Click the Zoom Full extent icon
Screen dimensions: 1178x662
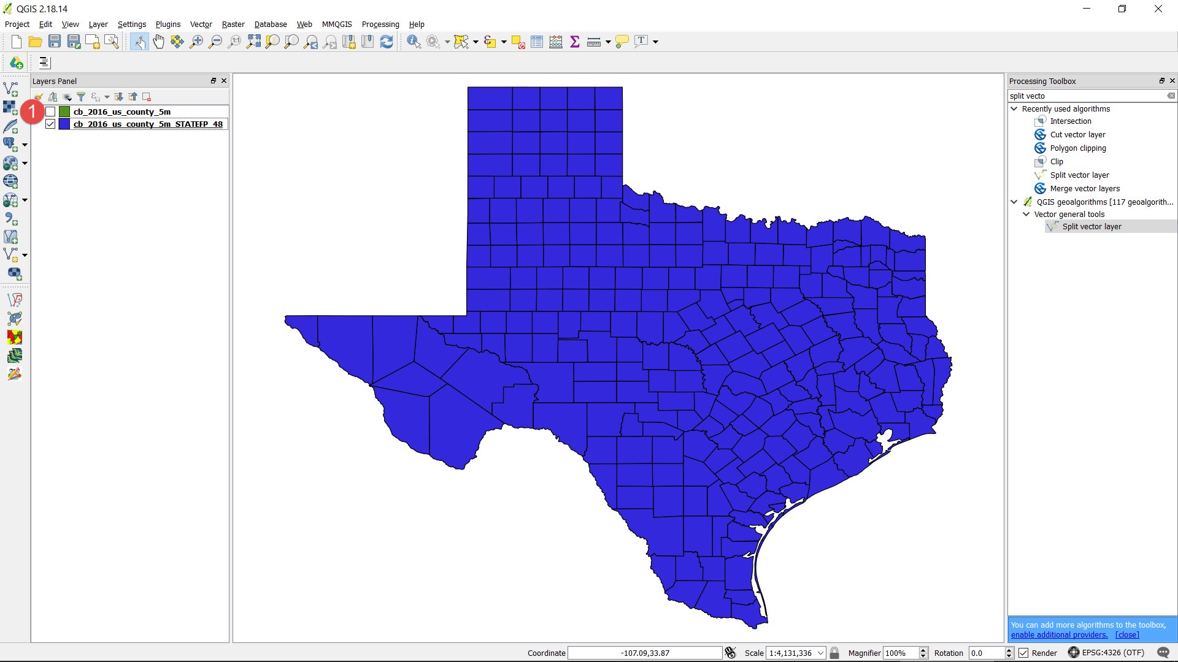point(253,42)
